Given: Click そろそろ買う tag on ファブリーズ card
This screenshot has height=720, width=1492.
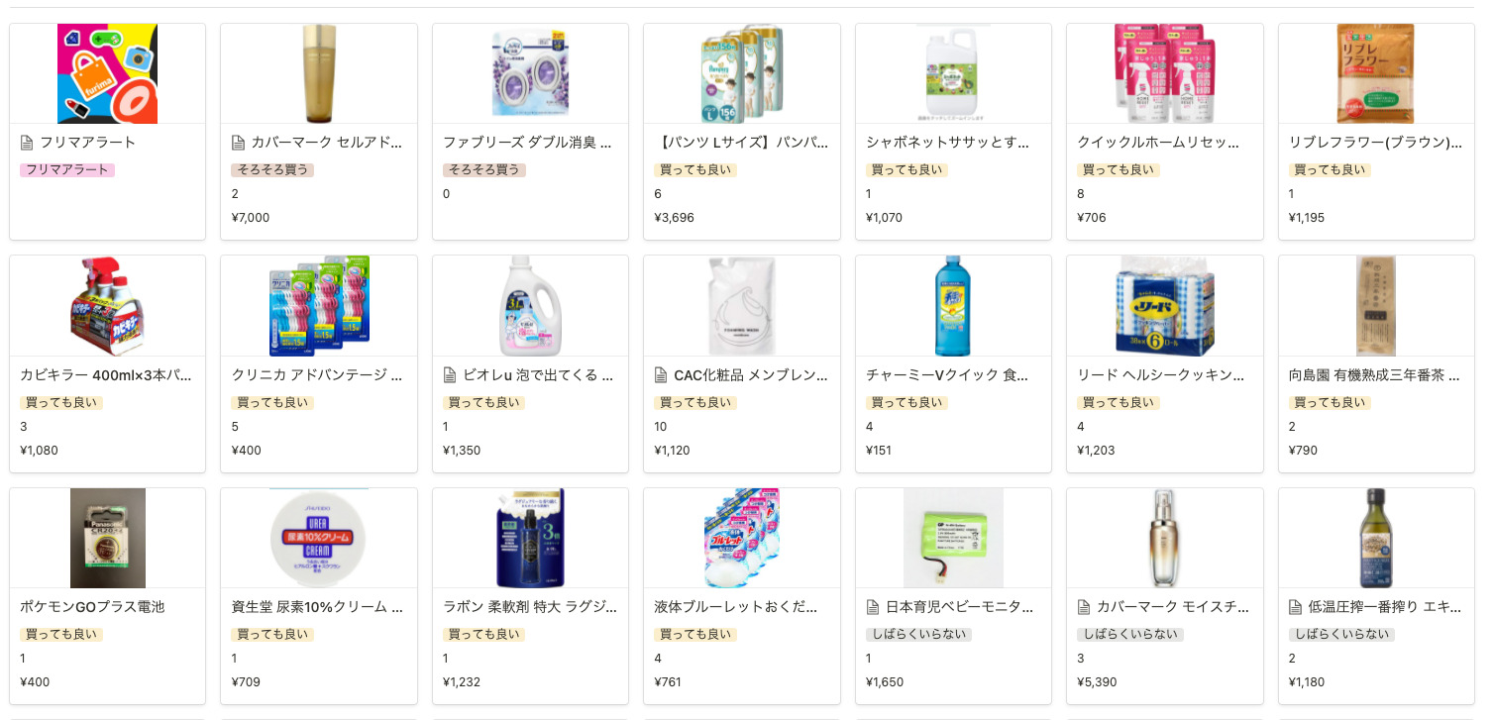Looking at the screenshot, I should tap(483, 170).
